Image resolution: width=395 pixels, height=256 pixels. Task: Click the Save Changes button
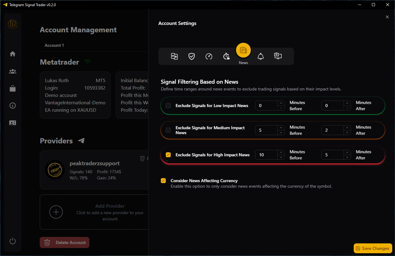point(373,248)
